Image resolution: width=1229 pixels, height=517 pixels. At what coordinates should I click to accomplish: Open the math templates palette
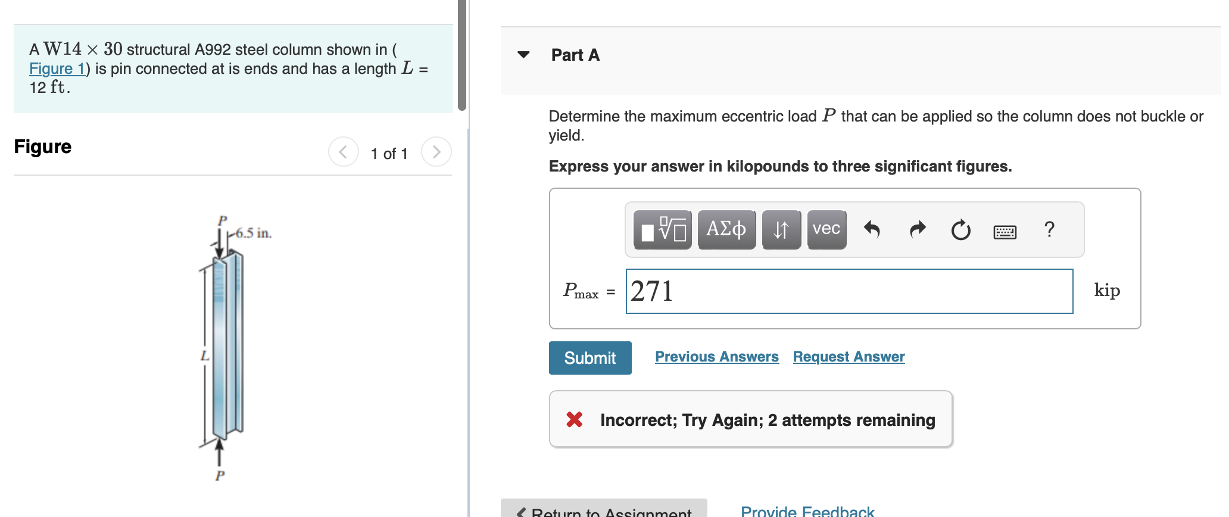tap(662, 230)
